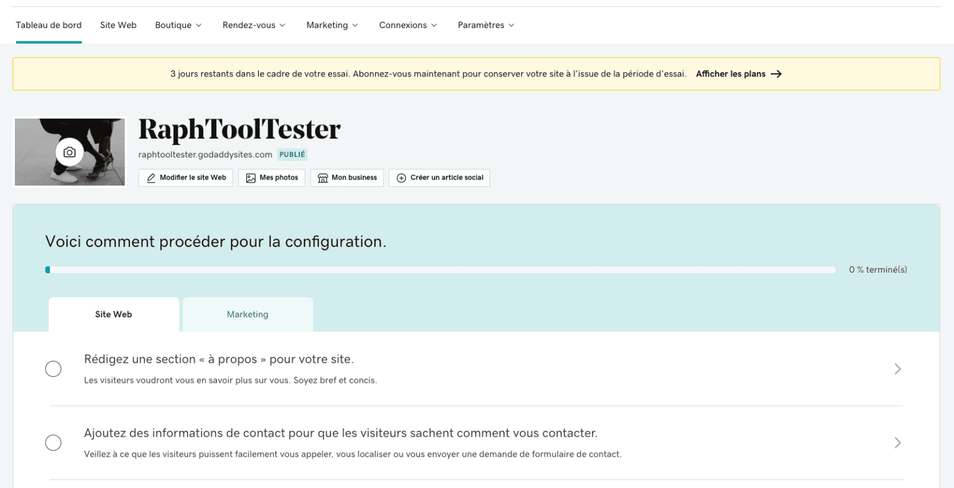This screenshot has height=488, width=954.
Task: Open the Connexions dropdown menu
Action: pyautogui.click(x=408, y=25)
